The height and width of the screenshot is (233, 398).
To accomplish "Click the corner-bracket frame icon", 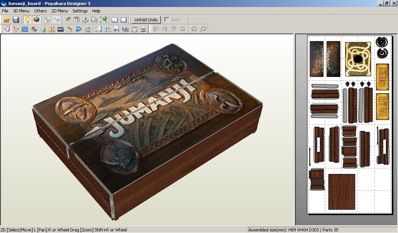I will pyautogui.click(x=98, y=30).
